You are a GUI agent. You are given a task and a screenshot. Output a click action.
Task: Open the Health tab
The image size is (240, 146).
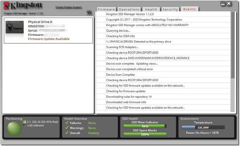click(151, 9)
